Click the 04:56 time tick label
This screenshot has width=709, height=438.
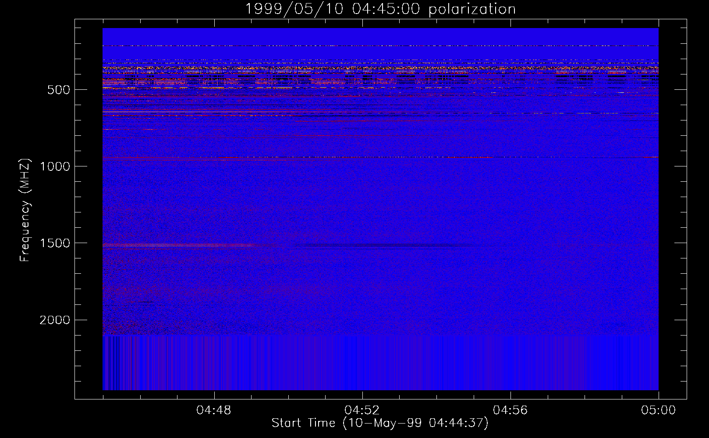tap(510, 410)
